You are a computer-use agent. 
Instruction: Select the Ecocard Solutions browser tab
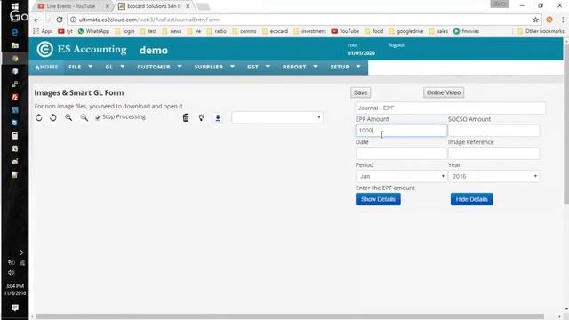tap(154, 6)
